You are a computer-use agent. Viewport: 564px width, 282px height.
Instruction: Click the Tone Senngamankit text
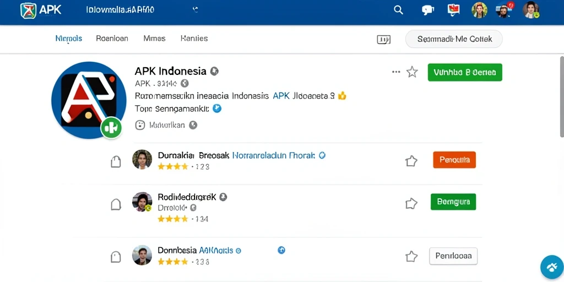tap(172, 109)
